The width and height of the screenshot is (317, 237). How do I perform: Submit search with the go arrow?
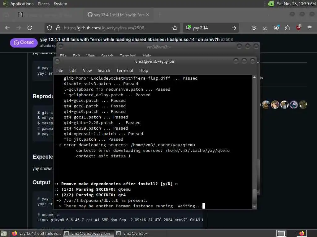(234, 28)
